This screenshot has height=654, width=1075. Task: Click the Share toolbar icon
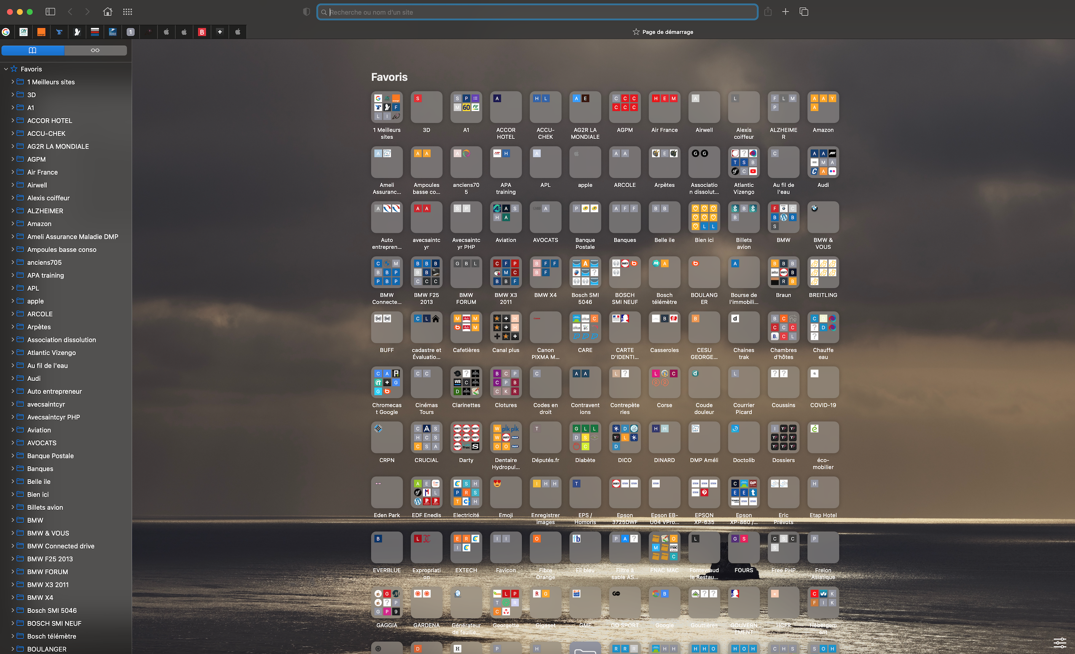(x=768, y=12)
